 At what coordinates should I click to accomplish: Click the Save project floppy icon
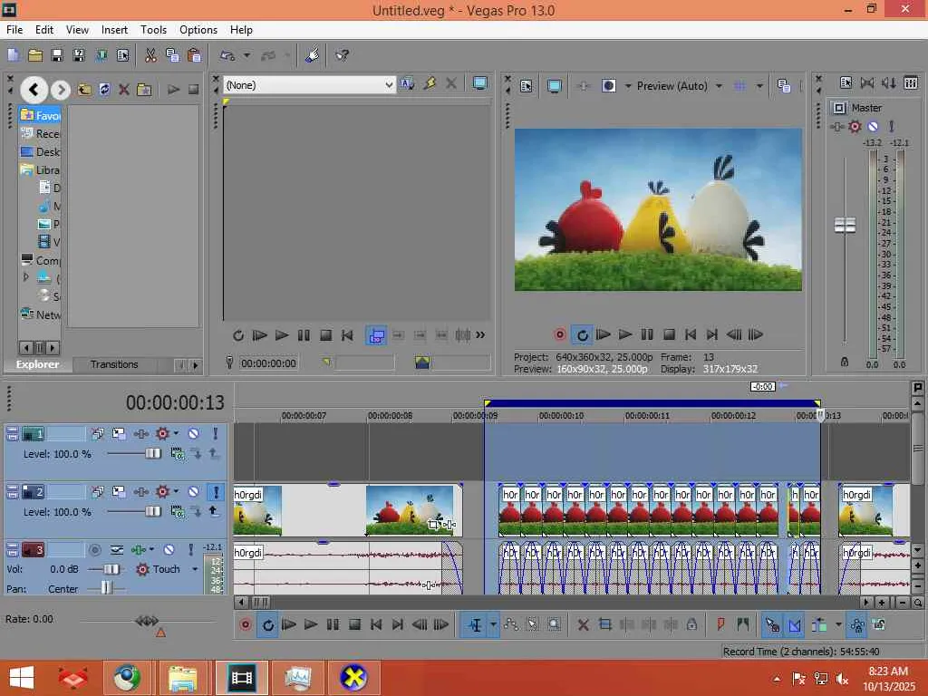tap(56, 55)
